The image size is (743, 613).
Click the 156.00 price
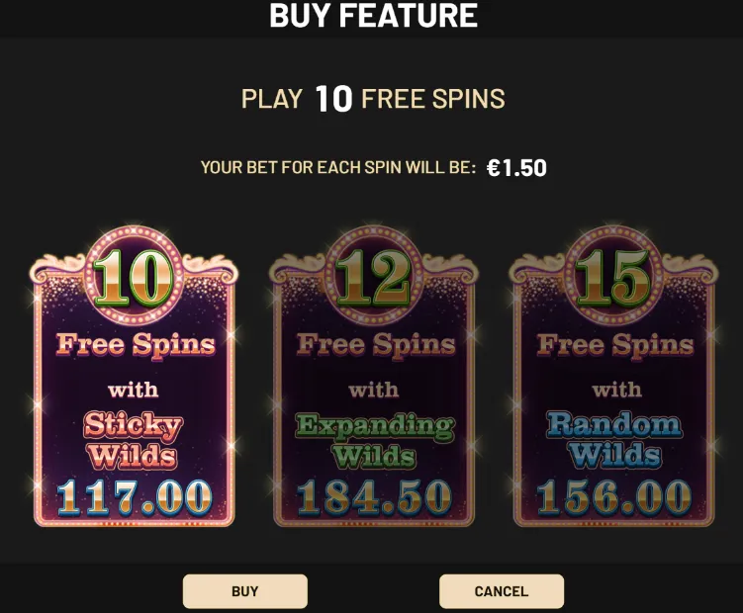coord(614,497)
